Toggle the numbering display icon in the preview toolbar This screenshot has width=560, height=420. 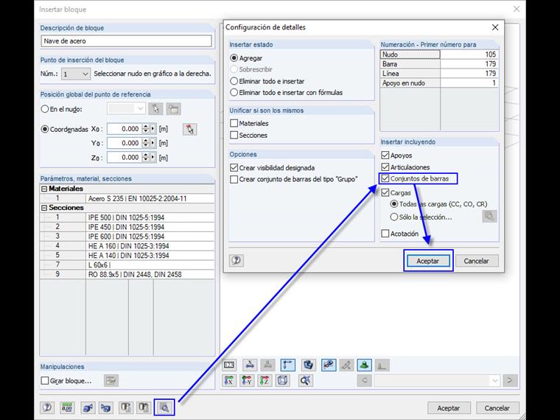pos(229,365)
